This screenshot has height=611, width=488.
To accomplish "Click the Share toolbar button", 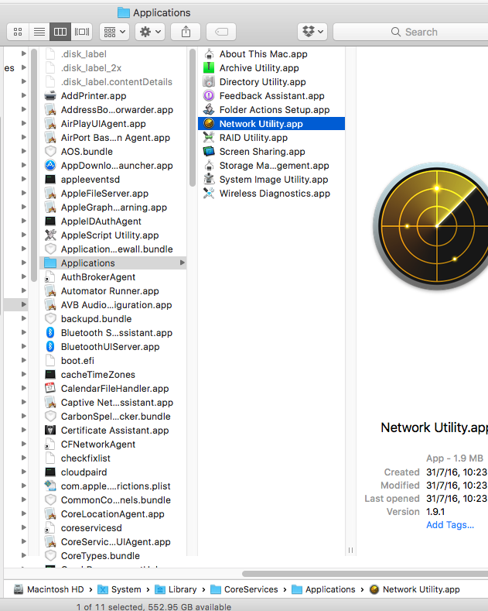I will pyautogui.click(x=186, y=32).
